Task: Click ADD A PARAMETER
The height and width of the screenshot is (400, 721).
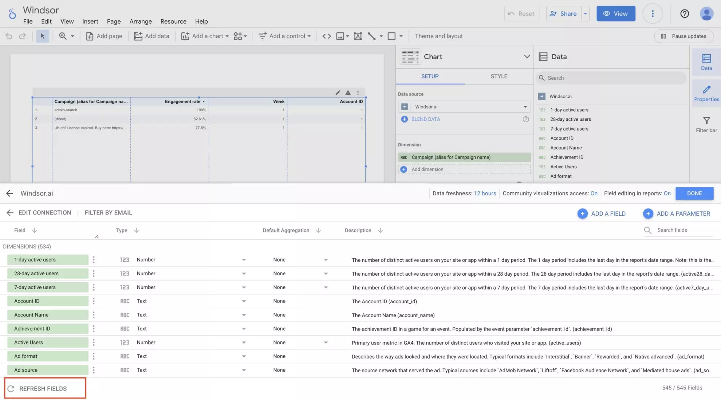Action: pyautogui.click(x=677, y=213)
